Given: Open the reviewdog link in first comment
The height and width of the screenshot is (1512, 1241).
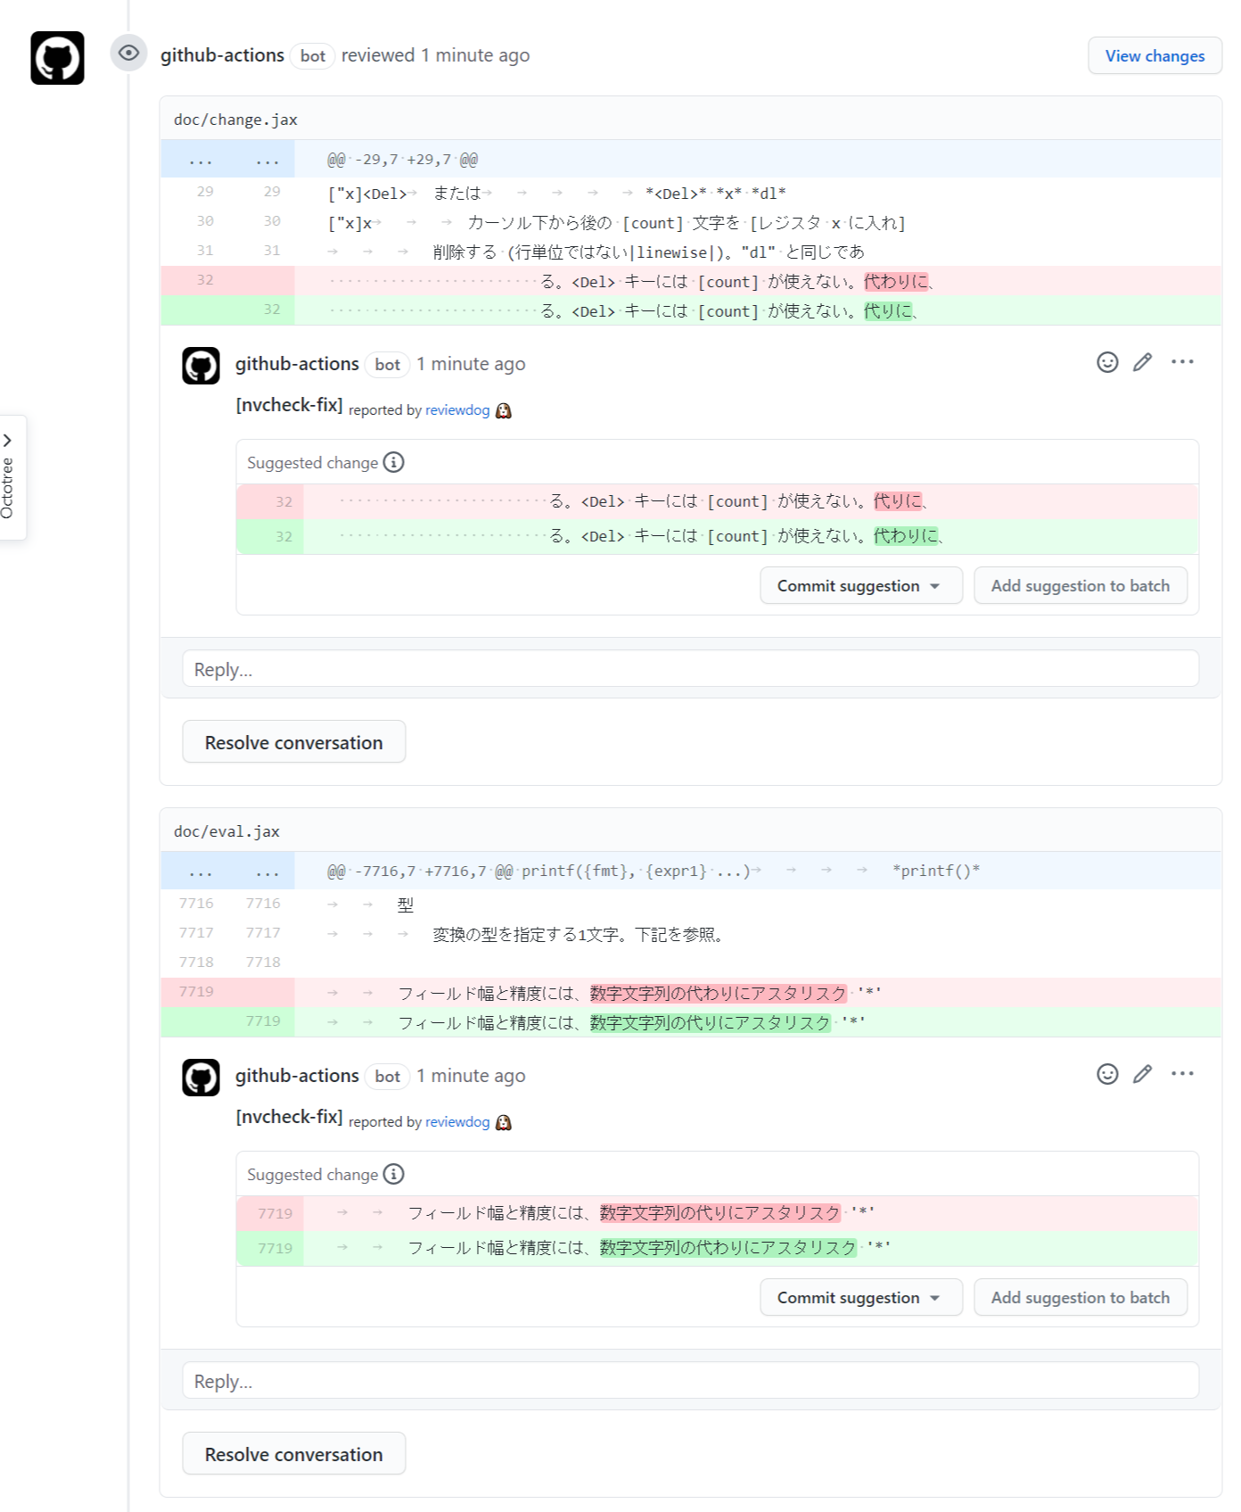Looking at the screenshot, I should tap(457, 410).
